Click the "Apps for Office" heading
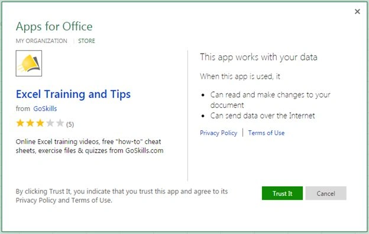Image resolution: width=369 pixels, height=234 pixels. [54, 27]
